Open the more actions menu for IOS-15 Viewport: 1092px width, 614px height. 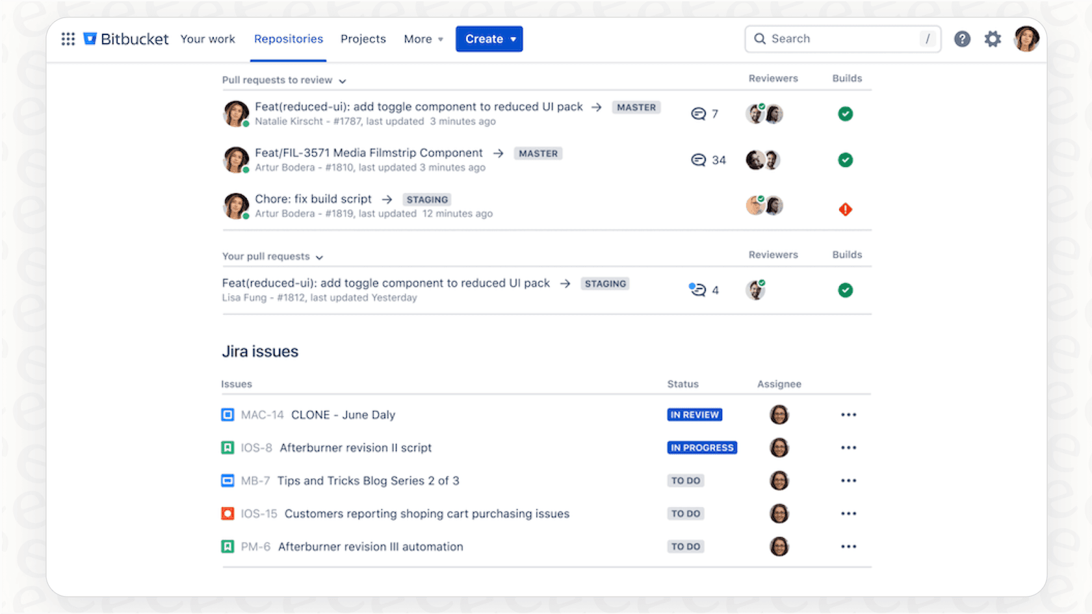coord(848,513)
